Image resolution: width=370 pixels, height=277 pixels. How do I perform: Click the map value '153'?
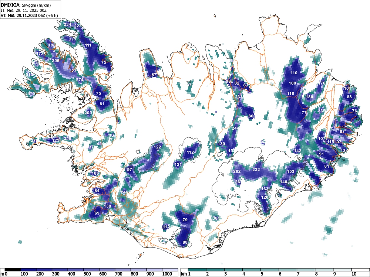291,171
